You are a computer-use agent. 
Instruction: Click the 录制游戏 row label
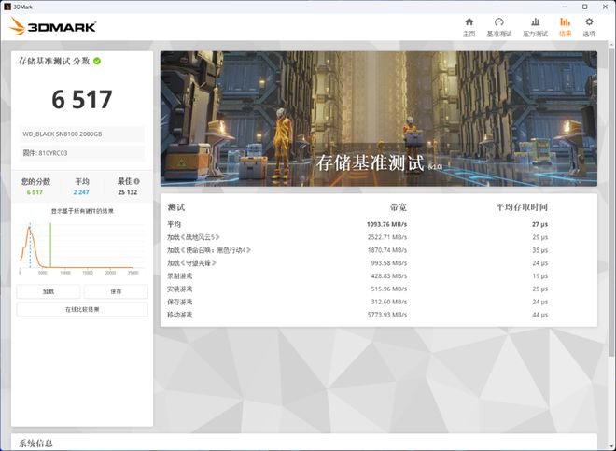179,276
